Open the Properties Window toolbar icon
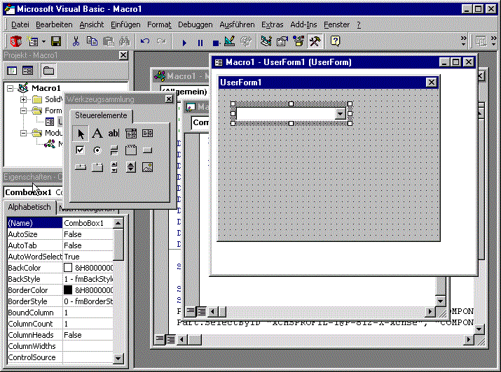501x372 pixels. (x=282, y=41)
